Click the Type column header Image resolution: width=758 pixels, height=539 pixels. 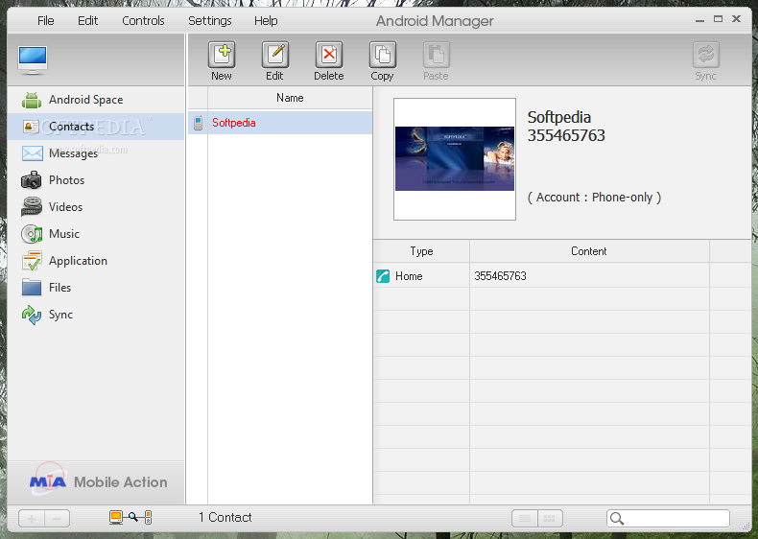(x=421, y=251)
